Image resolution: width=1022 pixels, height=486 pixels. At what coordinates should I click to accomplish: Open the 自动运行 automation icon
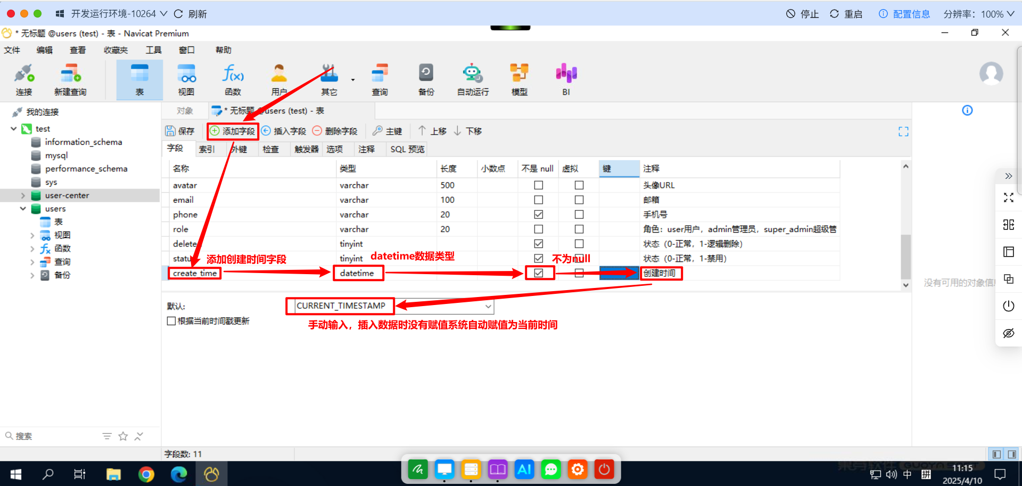(x=473, y=80)
